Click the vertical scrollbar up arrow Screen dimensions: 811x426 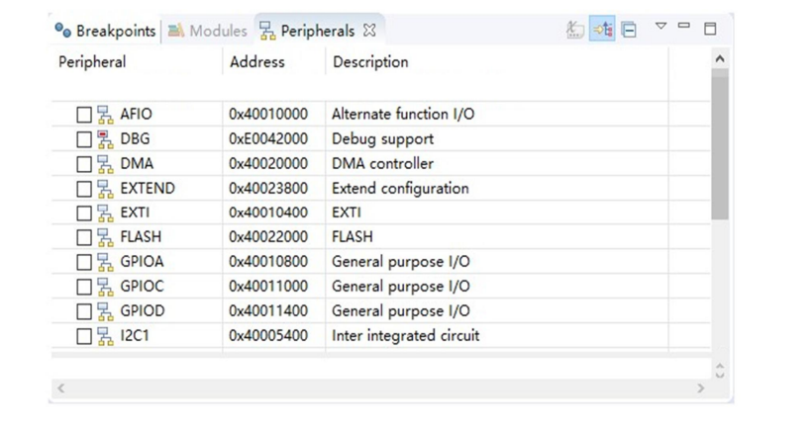point(720,59)
